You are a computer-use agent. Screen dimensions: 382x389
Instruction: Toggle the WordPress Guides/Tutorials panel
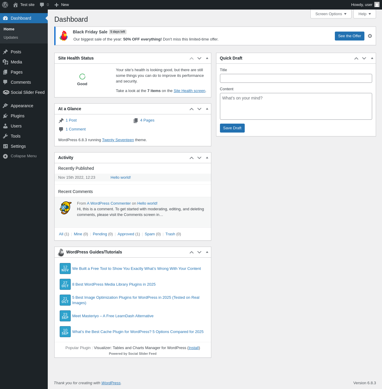pos(207,252)
